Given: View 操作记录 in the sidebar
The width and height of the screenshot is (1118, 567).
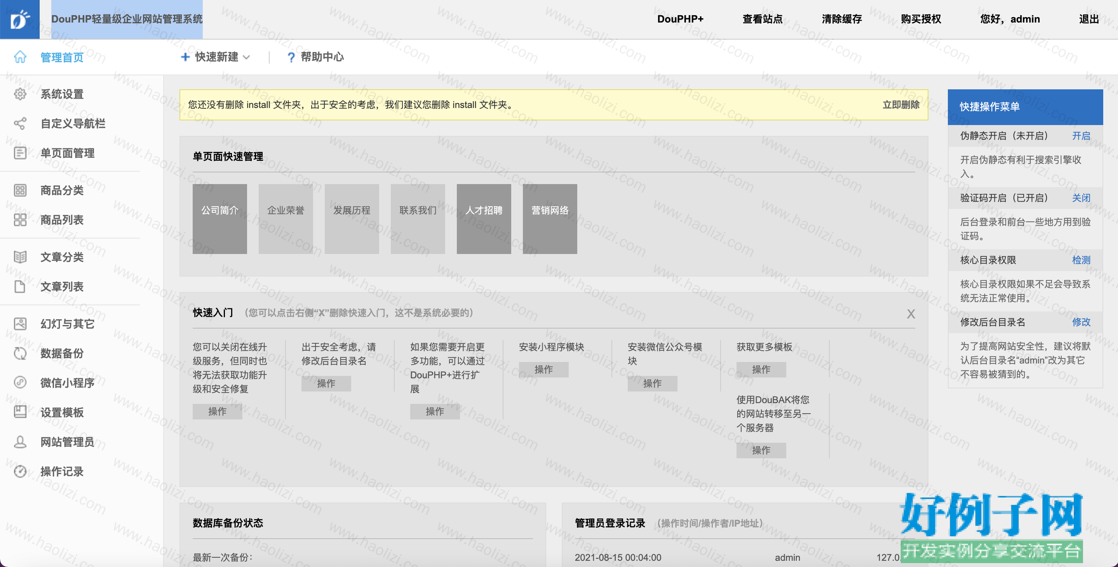Looking at the screenshot, I should coord(62,471).
